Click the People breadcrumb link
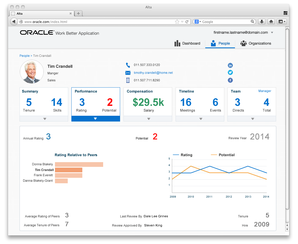298x244 pixels. click(x=24, y=56)
